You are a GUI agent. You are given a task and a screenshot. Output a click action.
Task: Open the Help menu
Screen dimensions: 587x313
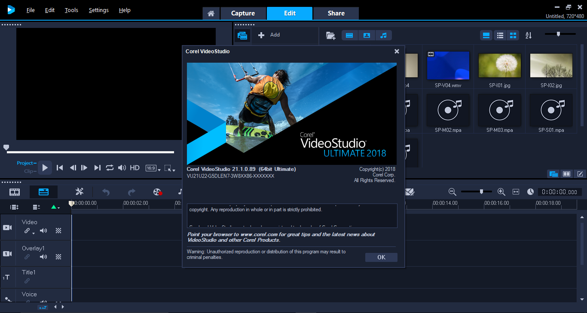125,10
